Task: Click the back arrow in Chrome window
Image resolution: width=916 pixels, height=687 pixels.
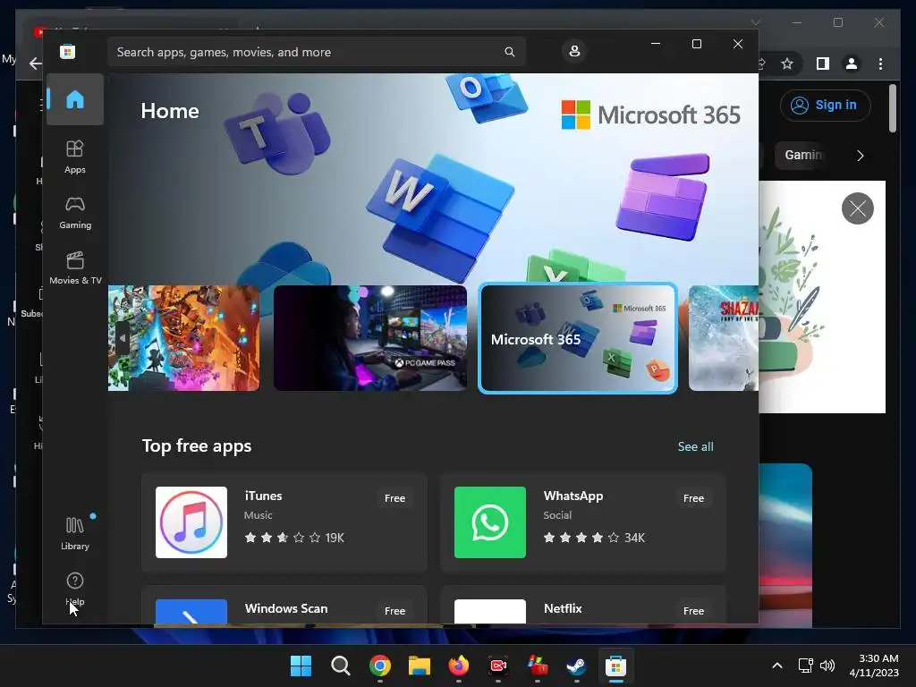Action: 35,64
